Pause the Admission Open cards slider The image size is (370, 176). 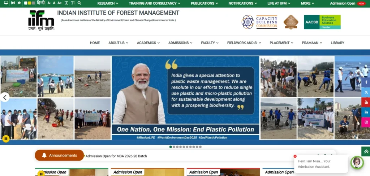click(x=41, y=174)
